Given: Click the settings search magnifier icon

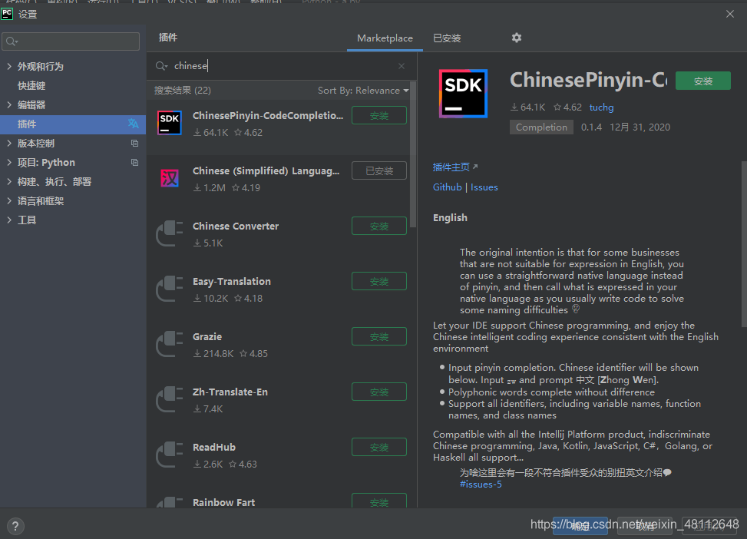Looking at the screenshot, I should [x=12, y=41].
